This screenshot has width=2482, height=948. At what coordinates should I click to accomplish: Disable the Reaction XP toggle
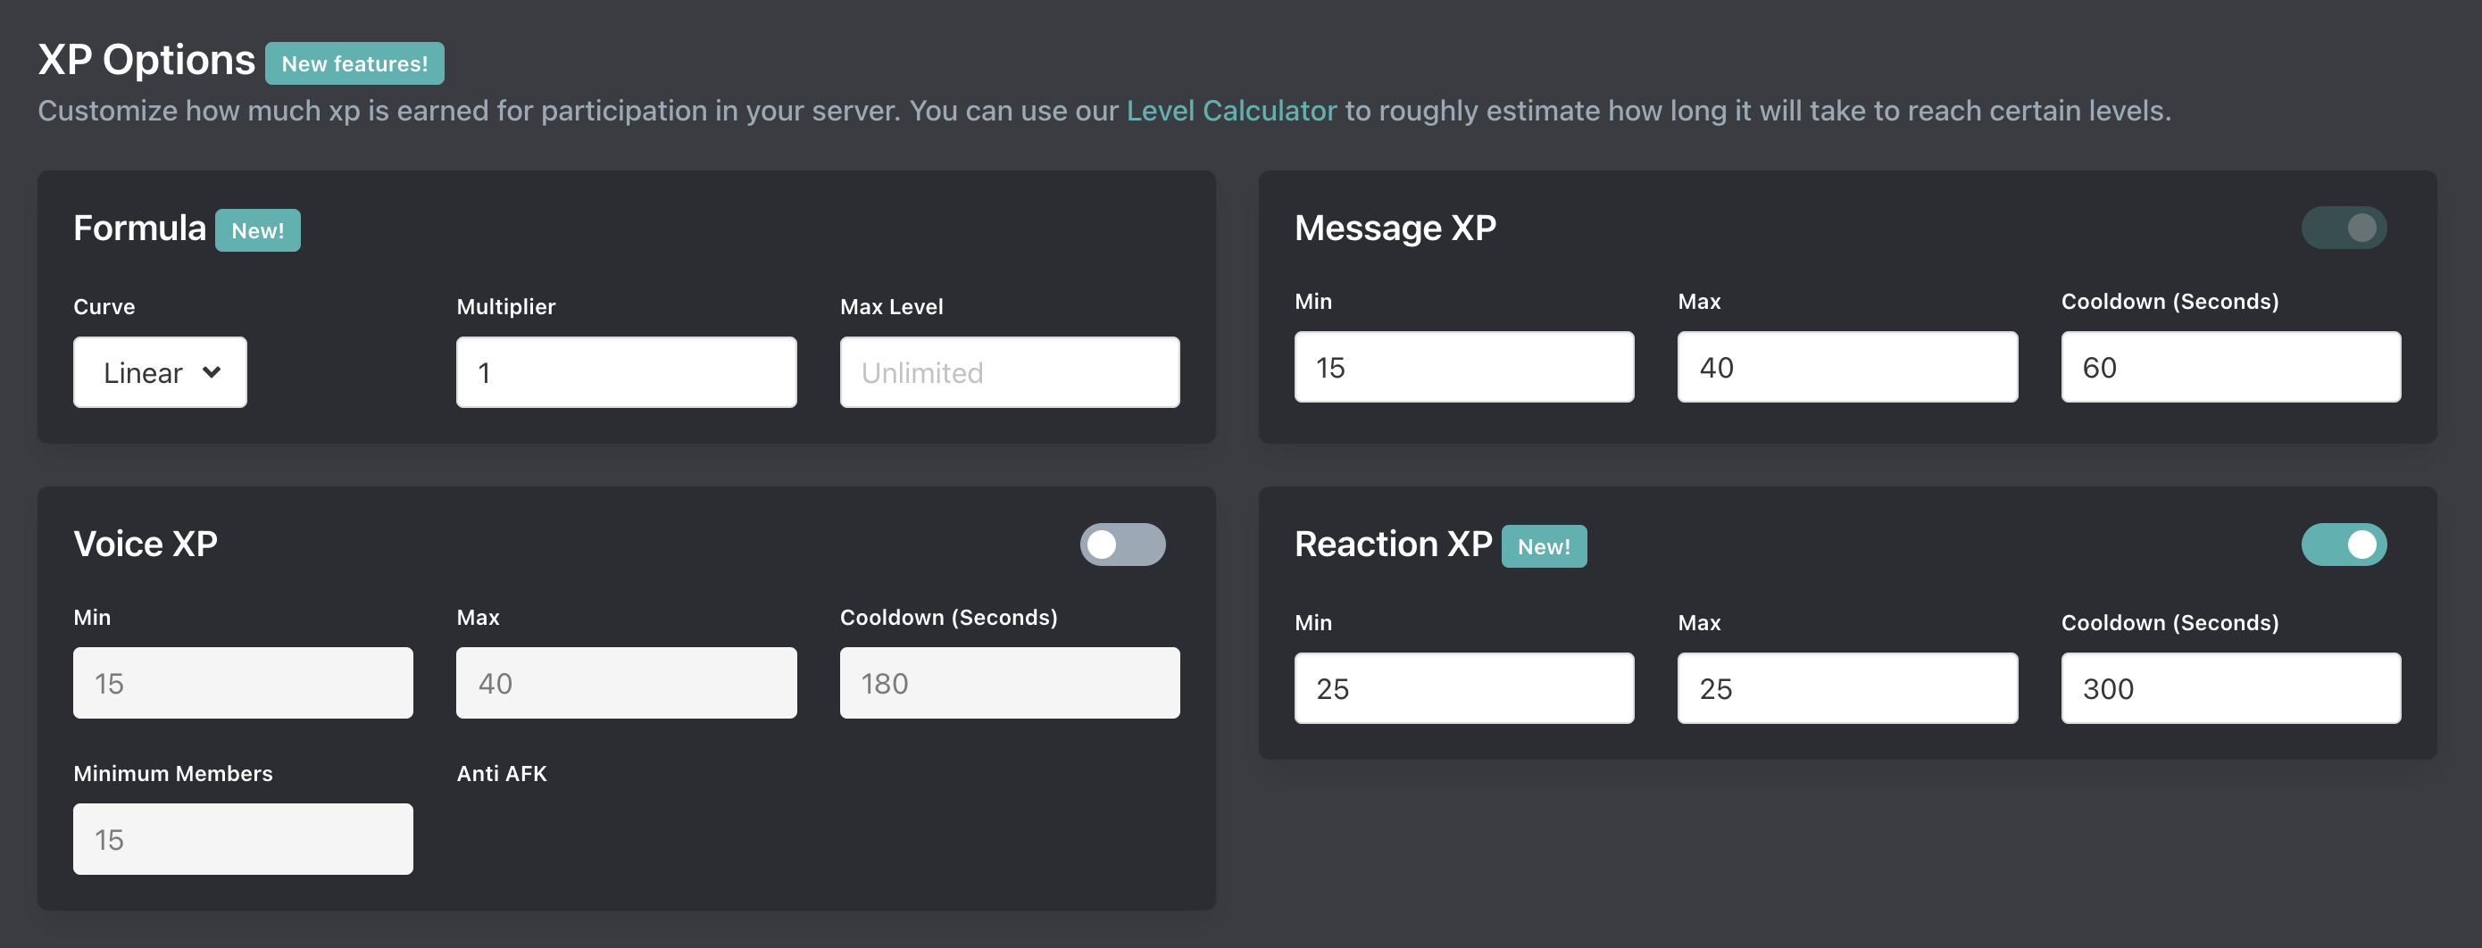tap(2344, 545)
